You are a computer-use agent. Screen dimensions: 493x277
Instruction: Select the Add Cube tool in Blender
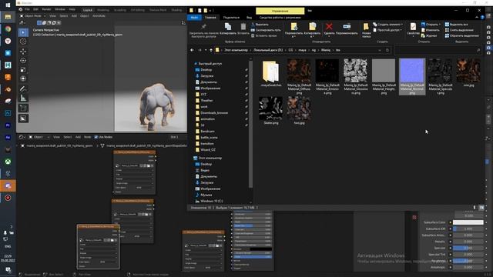[x=23, y=108]
